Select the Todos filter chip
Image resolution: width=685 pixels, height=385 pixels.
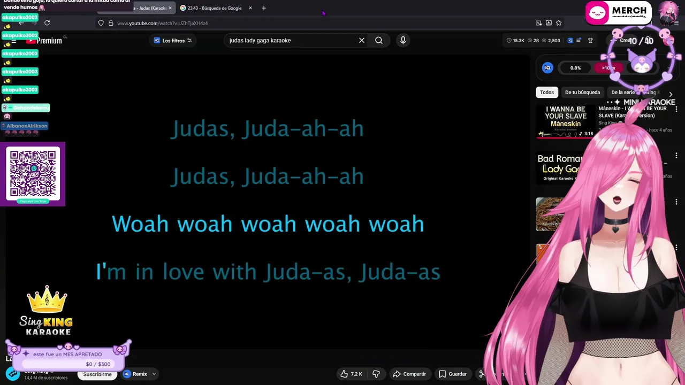547,93
